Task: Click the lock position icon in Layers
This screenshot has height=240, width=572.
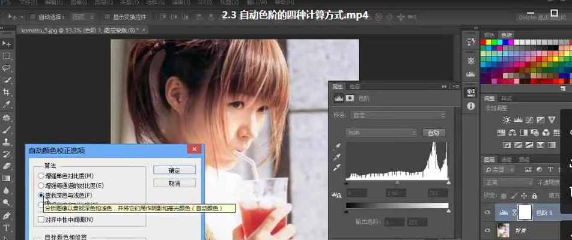Action: click(524, 196)
